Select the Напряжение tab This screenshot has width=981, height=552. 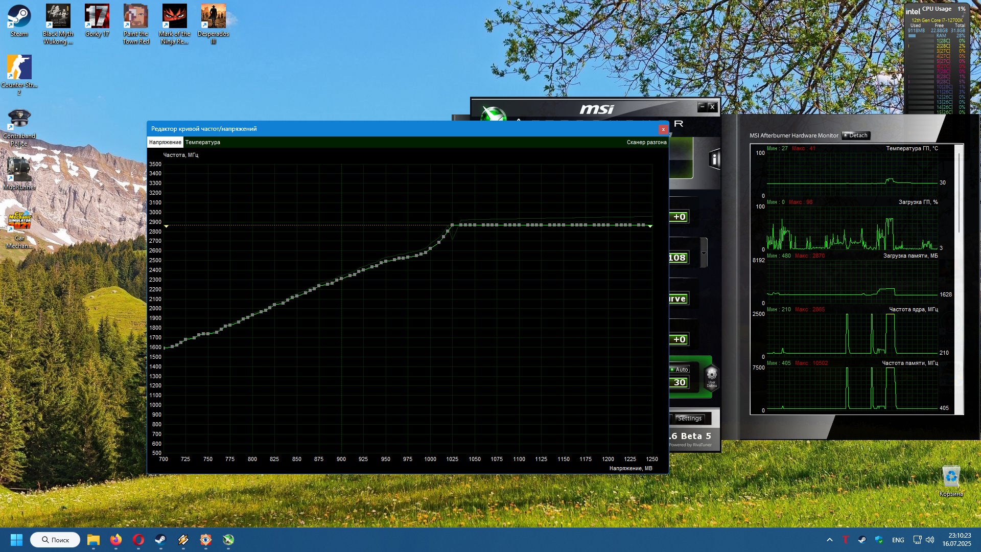165,142
